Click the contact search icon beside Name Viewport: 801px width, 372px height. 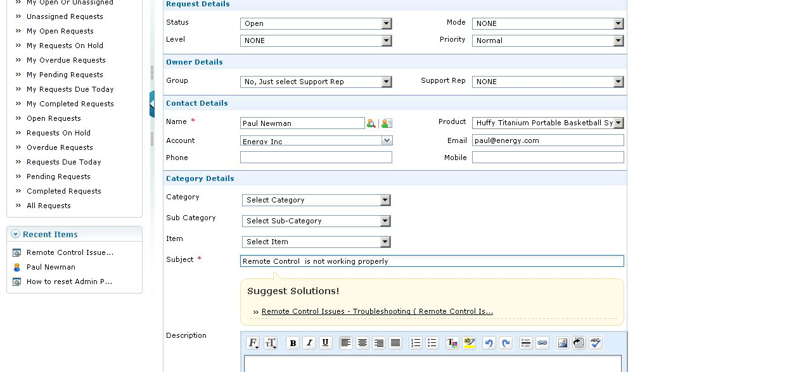(x=371, y=123)
